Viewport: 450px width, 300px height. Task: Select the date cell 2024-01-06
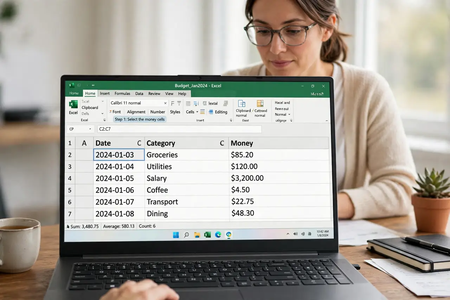[119, 190]
